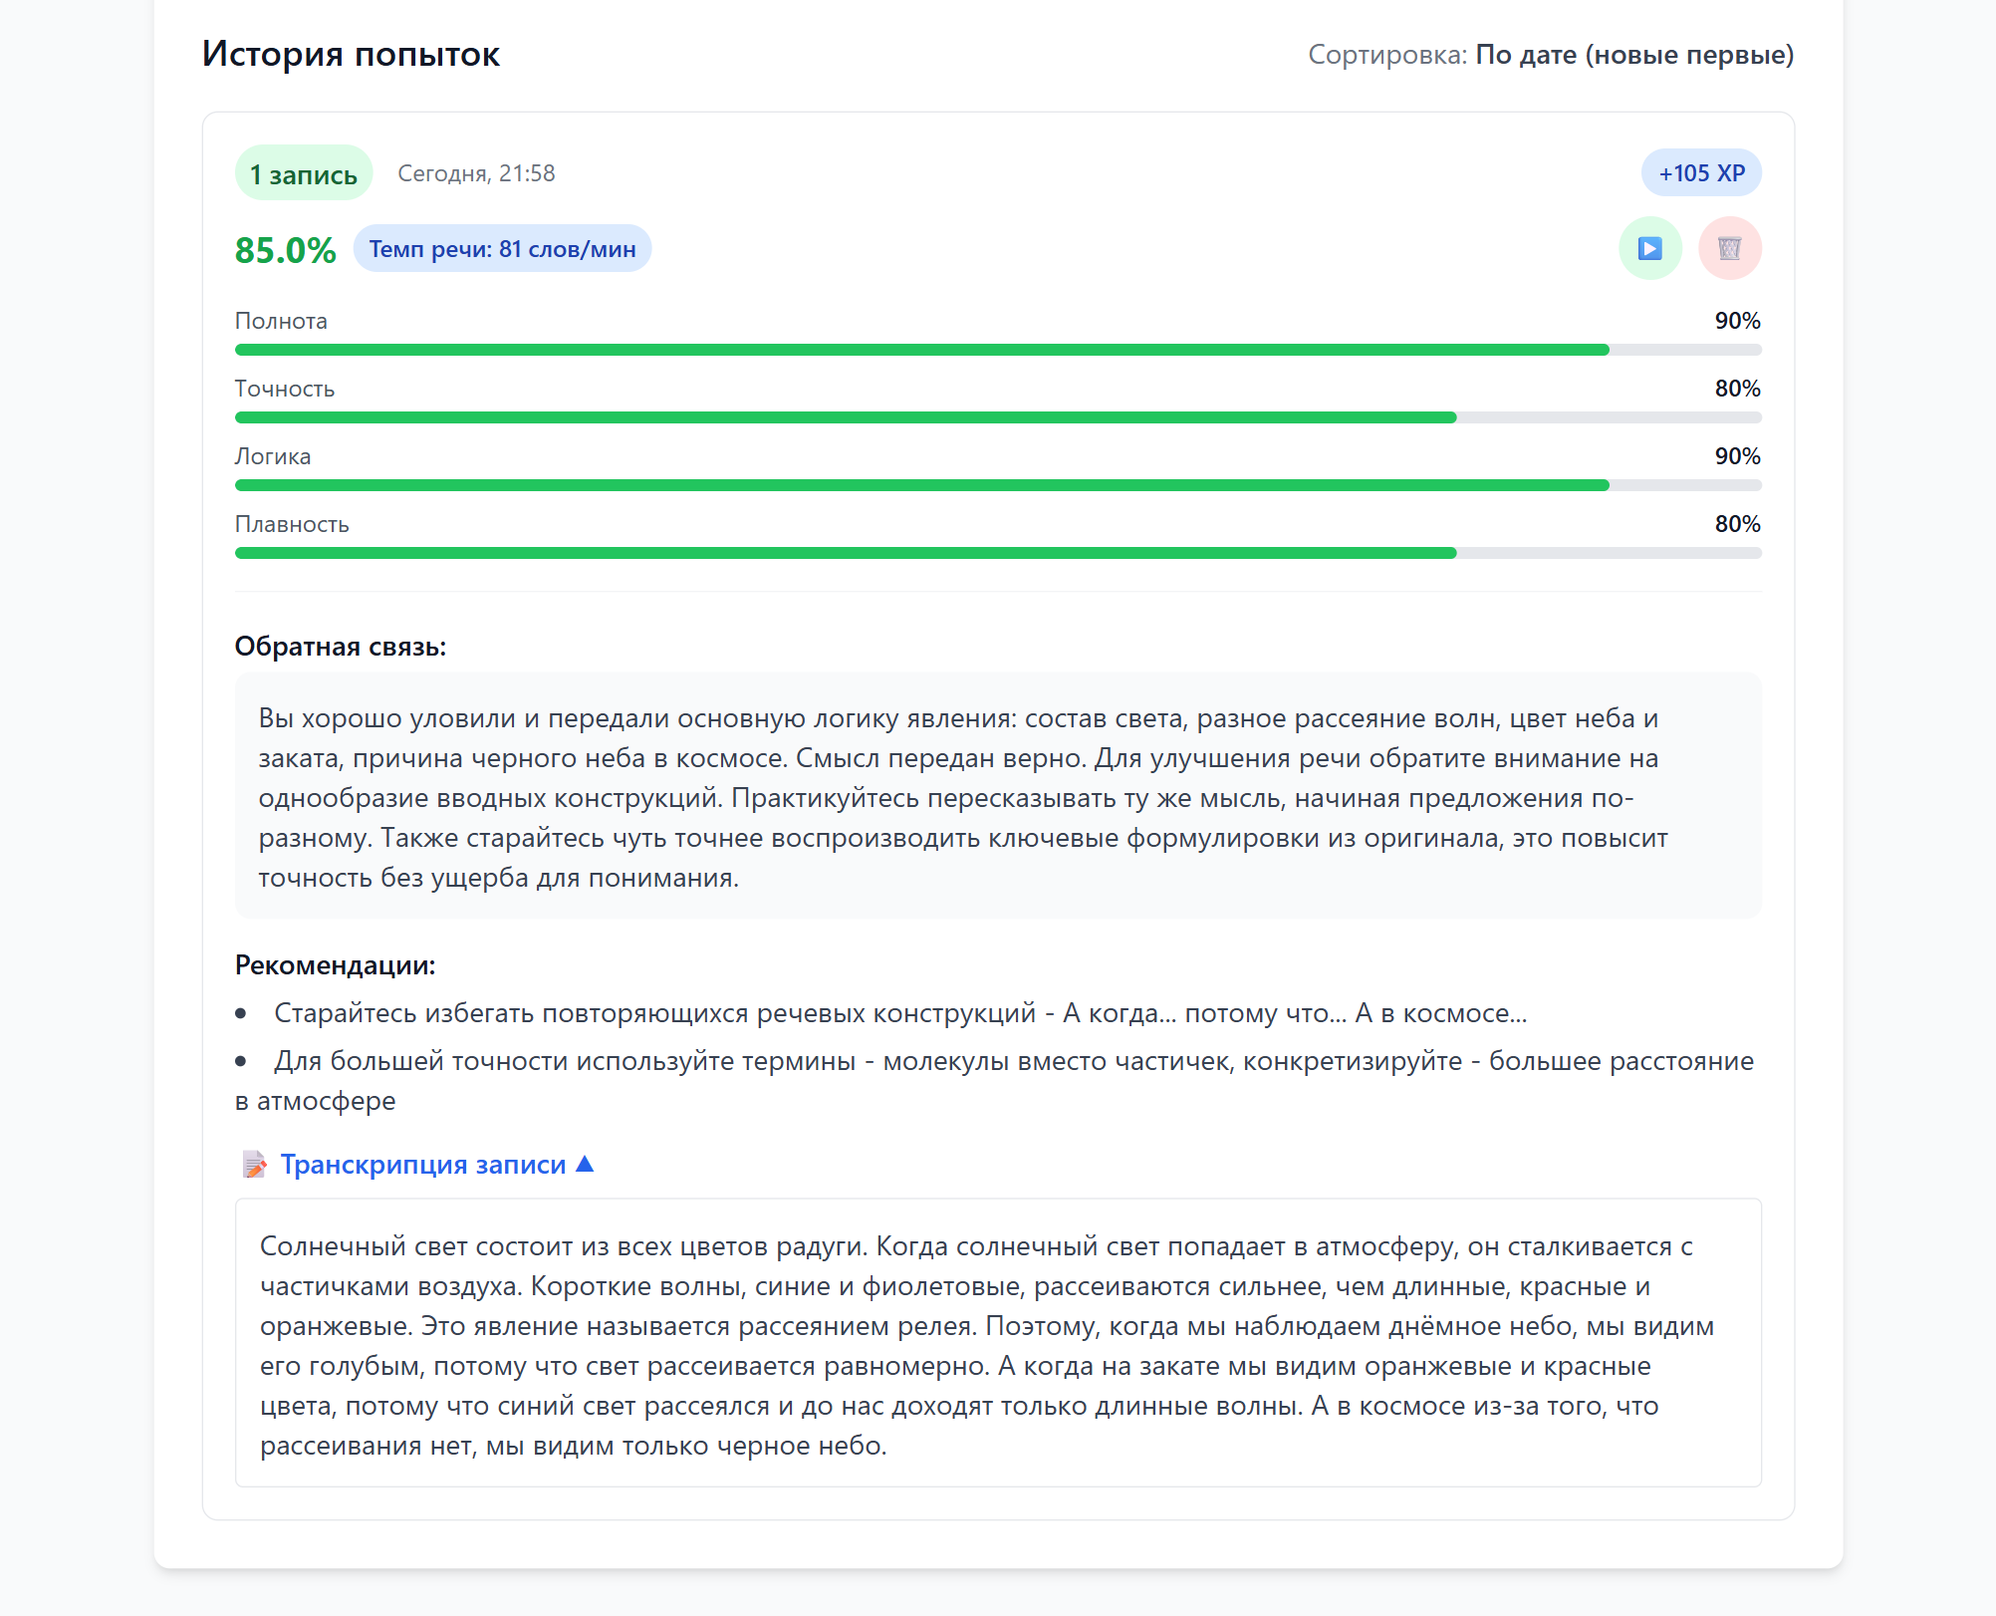Click the upward triangle next to transcription link
Viewport: 1996px width, 1616px height.
coord(584,1162)
